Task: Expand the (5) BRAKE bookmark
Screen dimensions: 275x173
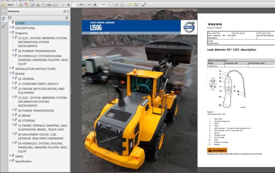Action: click(13, 115)
